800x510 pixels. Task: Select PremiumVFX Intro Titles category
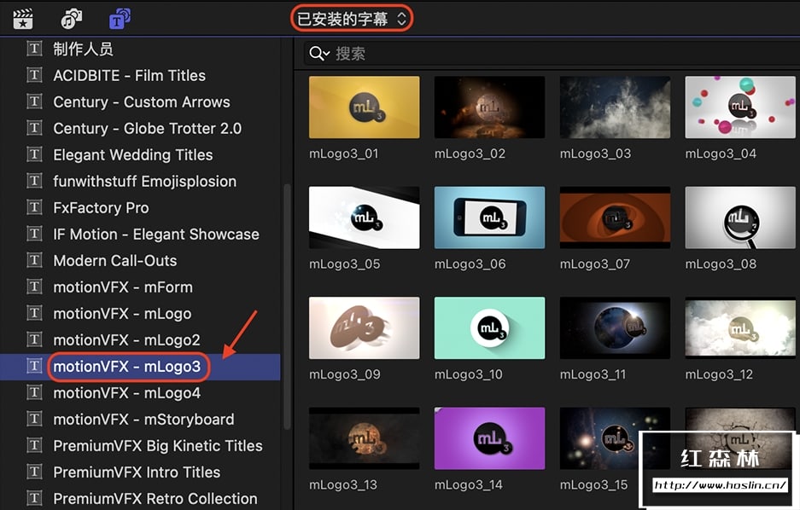(140, 472)
